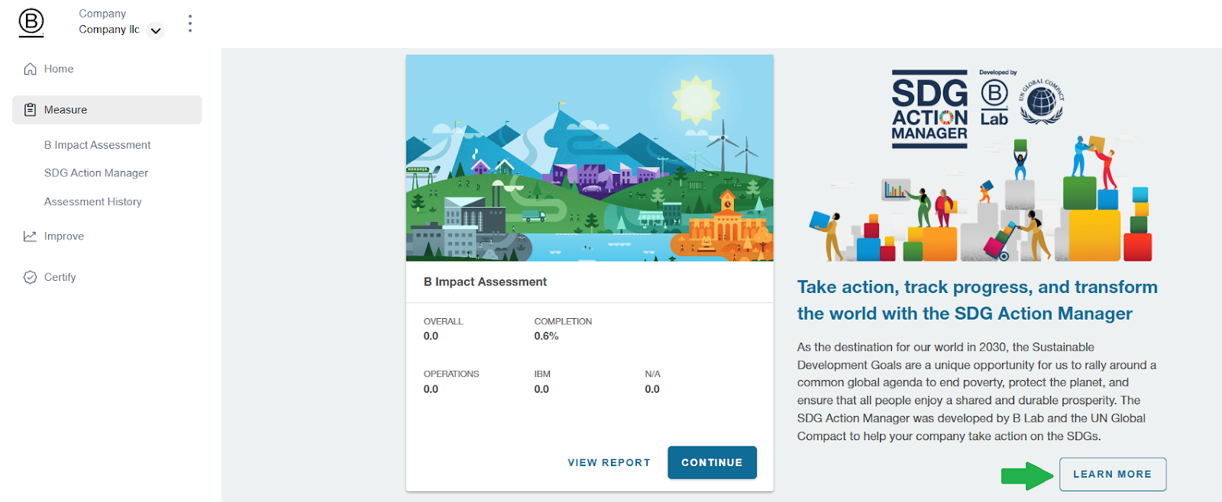The width and height of the screenshot is (1222, 502).
Task: Click the IBM 0.0 score
Action: pos(541,389)
